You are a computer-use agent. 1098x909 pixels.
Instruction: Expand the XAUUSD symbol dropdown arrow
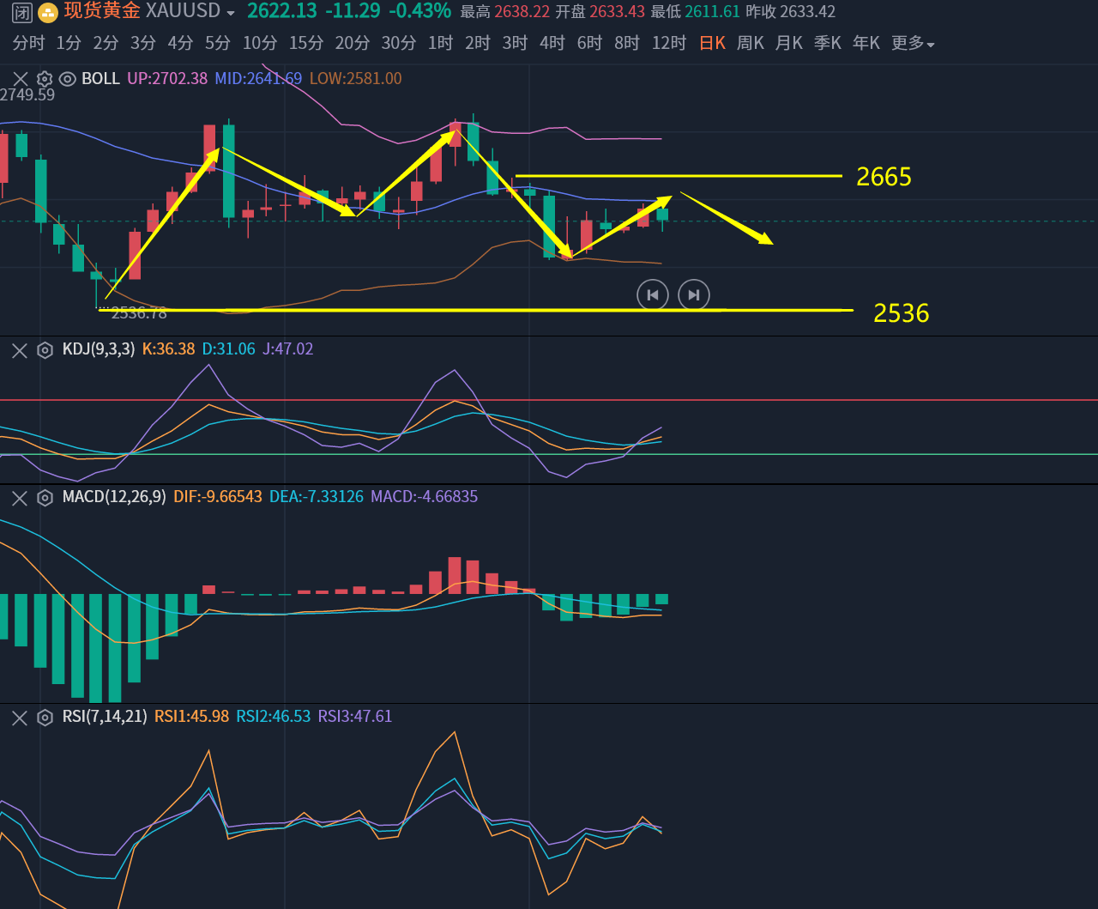(x=230, y=13)
